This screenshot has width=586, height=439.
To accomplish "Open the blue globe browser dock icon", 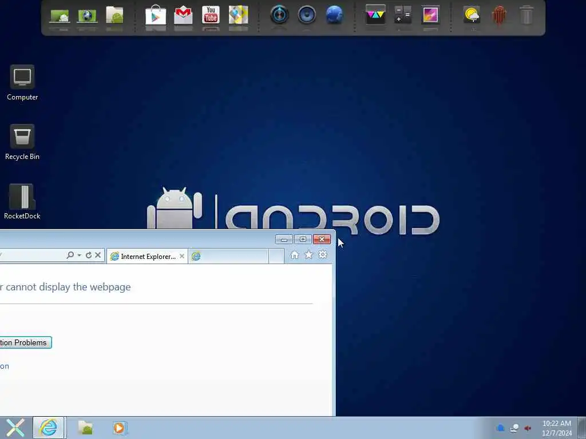I will 334,15.
